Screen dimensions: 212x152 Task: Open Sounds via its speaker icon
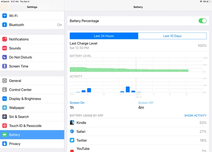click(4, 48)
